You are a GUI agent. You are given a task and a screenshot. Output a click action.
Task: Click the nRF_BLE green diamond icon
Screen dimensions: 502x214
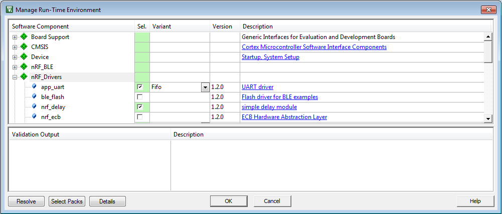point(24,67)
